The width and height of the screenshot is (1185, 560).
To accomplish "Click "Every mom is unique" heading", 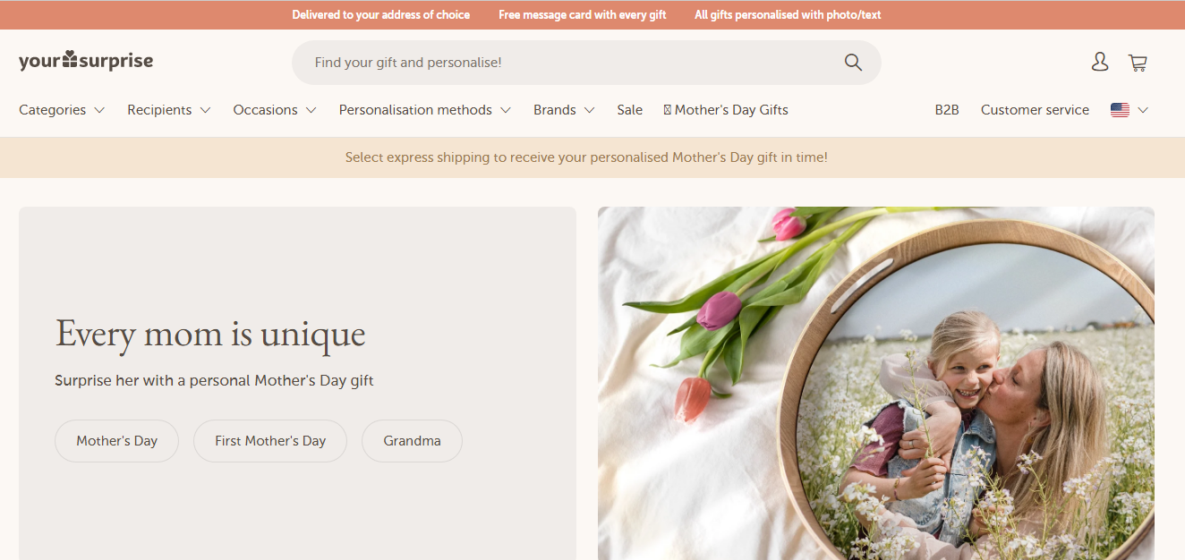I will (211, 335).
